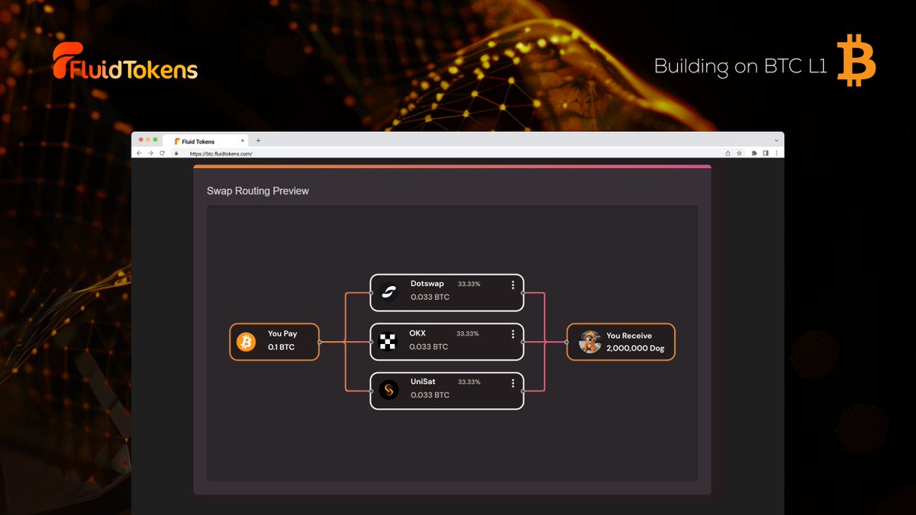The image size is (916, 515).
Task: Click the 0.033 BTC amount under OKX
Action: tap(429, 346)
